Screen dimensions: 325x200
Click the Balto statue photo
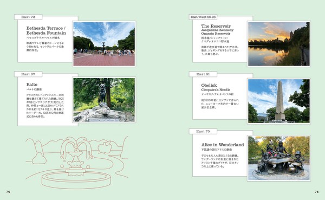click(104, 100)
